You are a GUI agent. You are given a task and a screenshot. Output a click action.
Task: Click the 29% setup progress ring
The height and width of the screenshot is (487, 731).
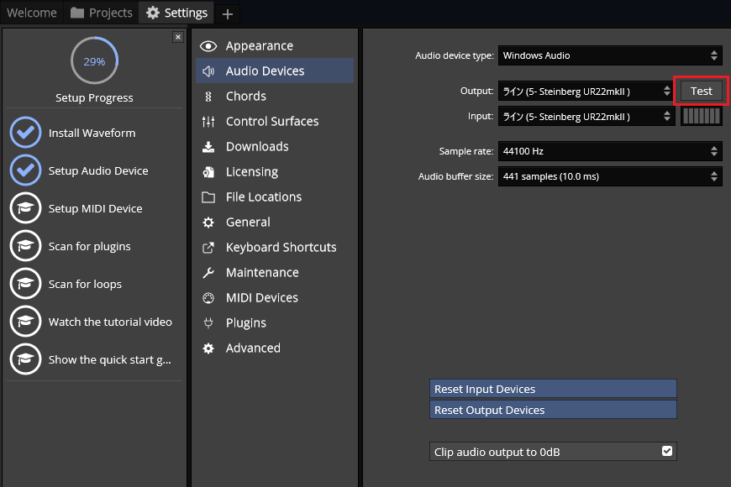click(x=94, y=61)
